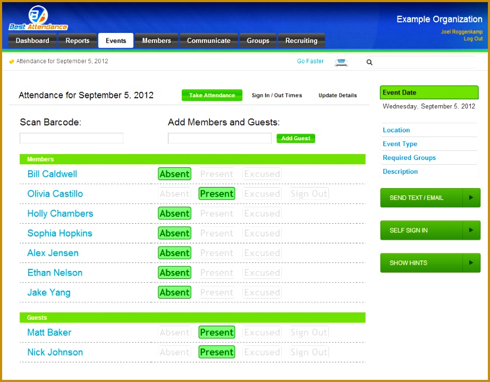Click the printer icon near the search bar
This screenshot has width=490, height=382.
click(342, 62)
